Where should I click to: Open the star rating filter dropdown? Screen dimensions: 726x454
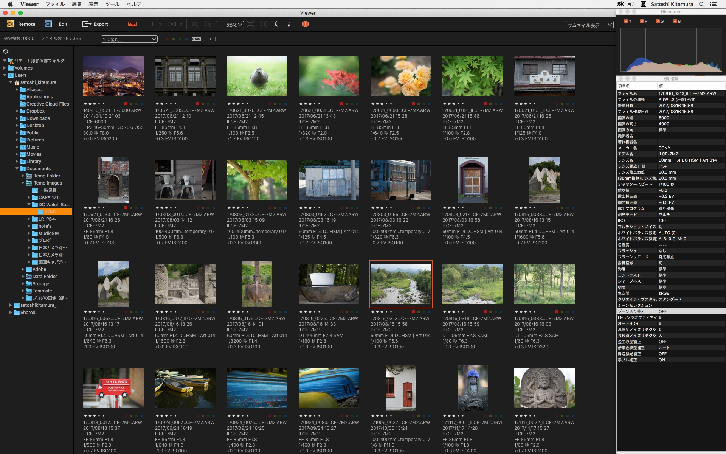[x=129, y=39]
